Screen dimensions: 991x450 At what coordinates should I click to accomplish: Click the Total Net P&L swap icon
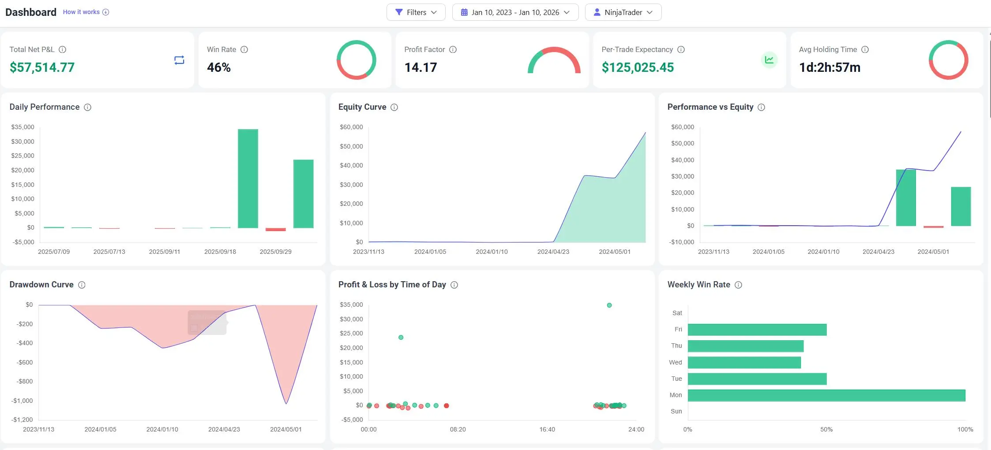click(179, 60)
